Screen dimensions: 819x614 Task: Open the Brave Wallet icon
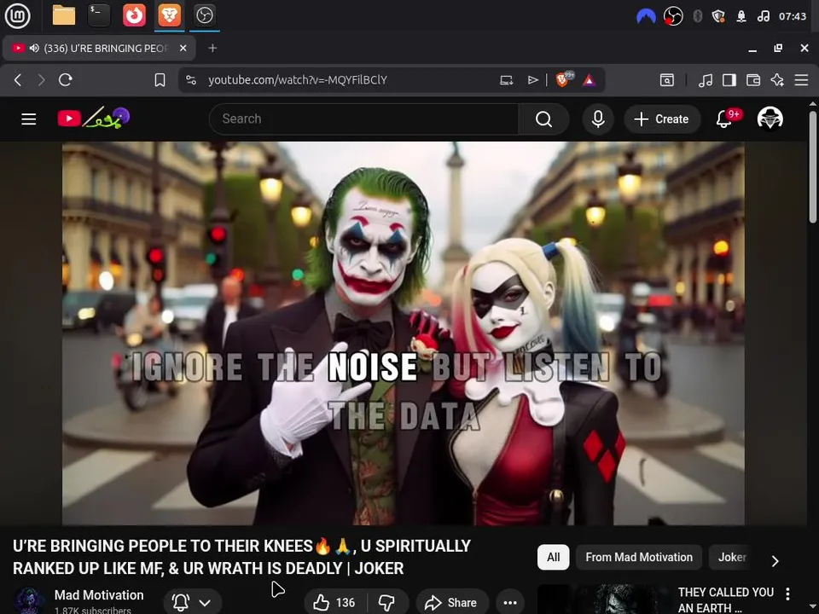(x=753, y=80)
